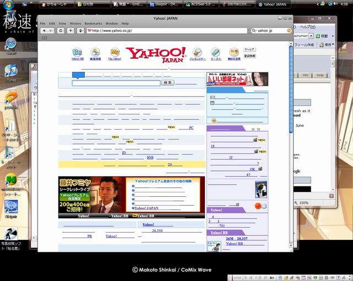The height and width of the screenshot is (281, 353).
Task: Go forward with Safari's right arrow
Action: pyautogui.click(x=51, y=31)
